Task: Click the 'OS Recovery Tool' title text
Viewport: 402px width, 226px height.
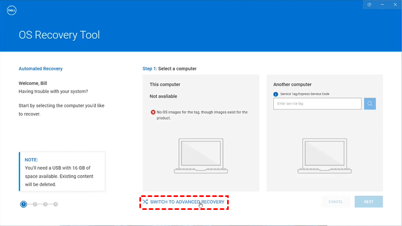Action: tap(59, 35)
